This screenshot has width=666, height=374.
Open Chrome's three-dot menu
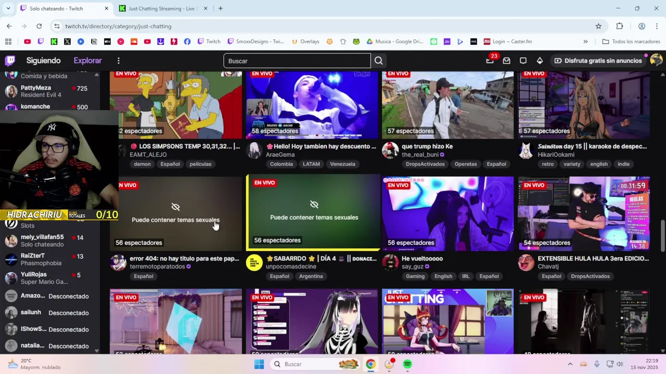tap(657, 26)
